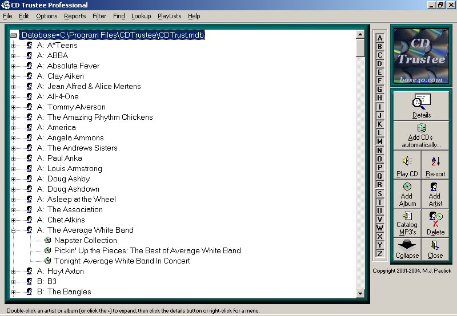
Task: Click the artist icon beside Tommy Alverson
Action: tap(29, 107)
